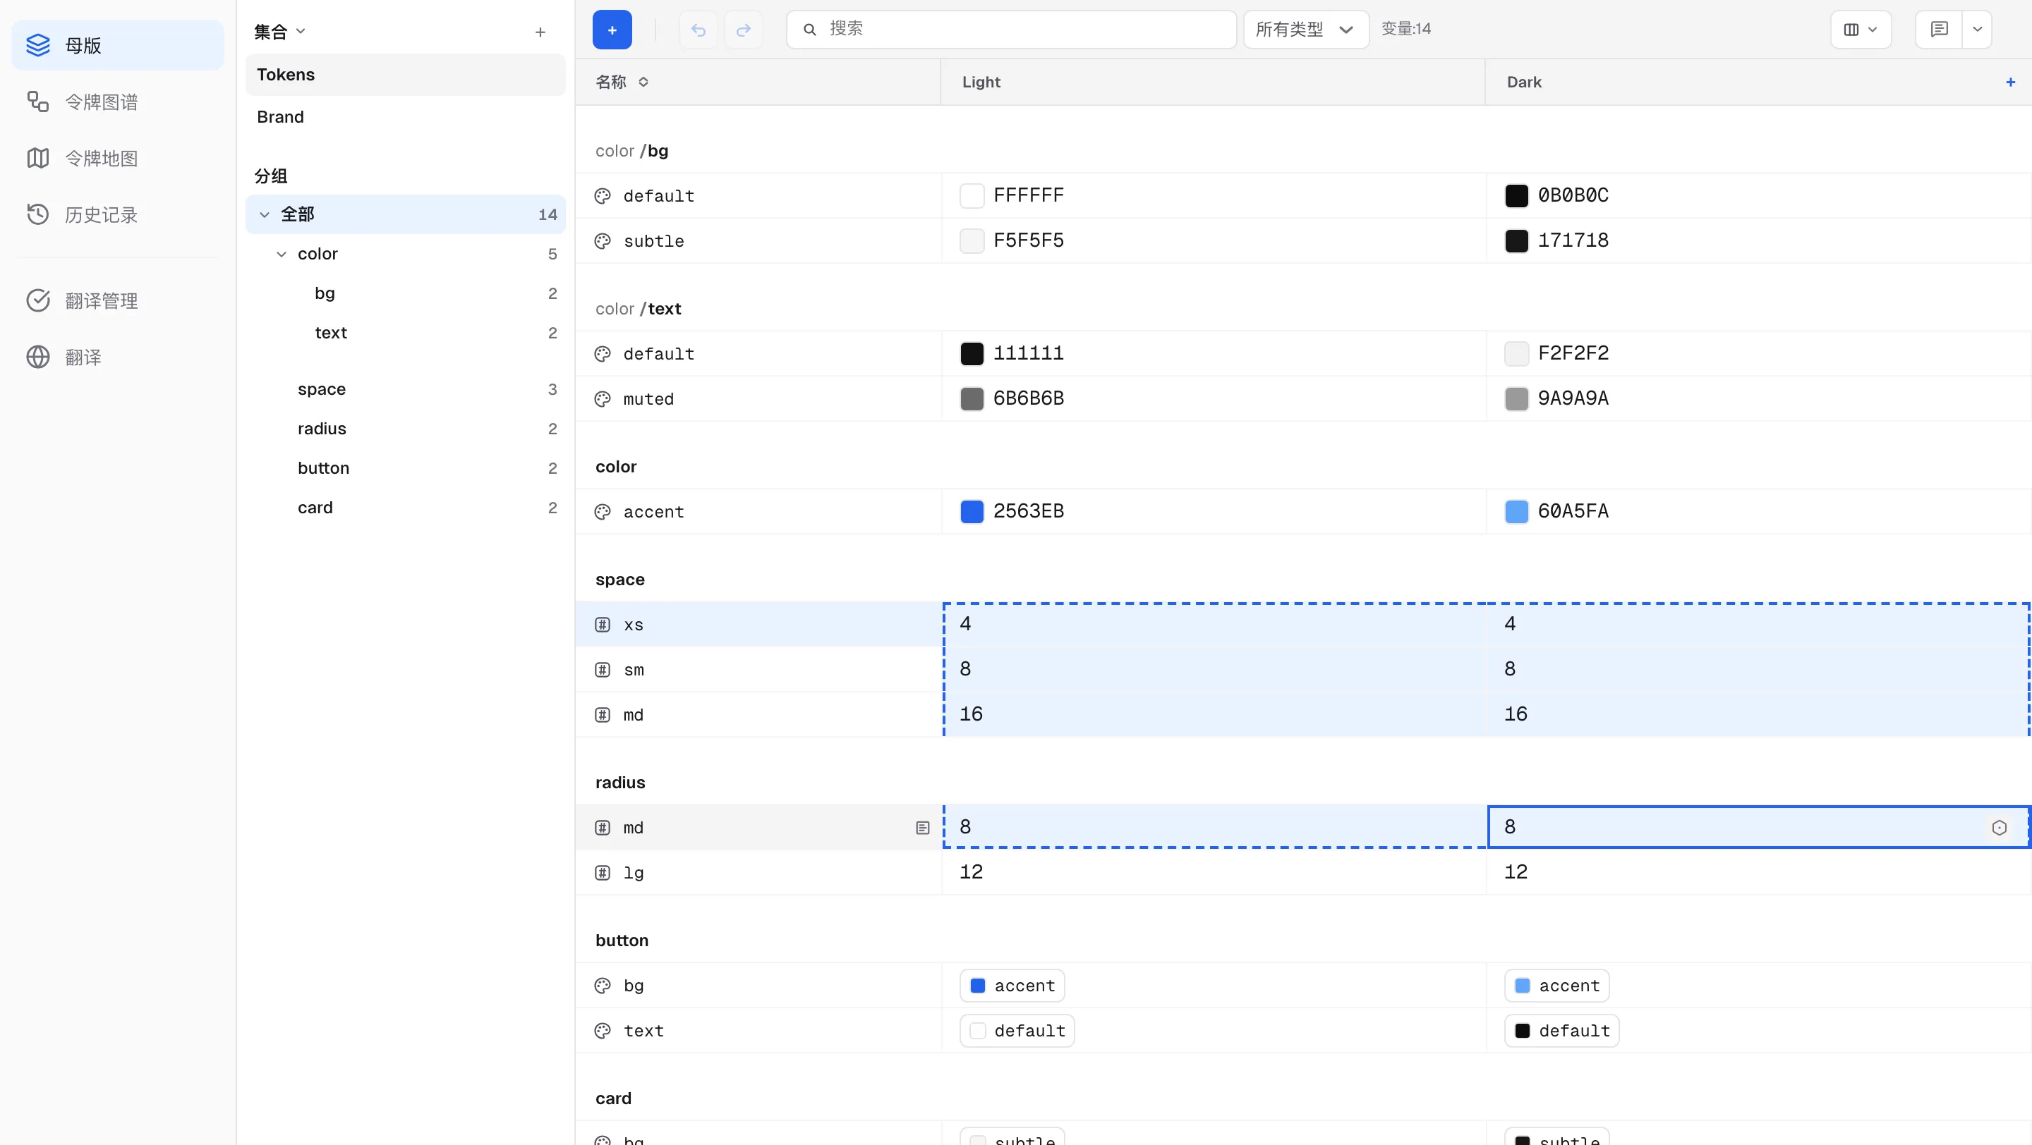Image resolution: width=2032 pixels, height=1145 pixels.
Task: Click the undo arrow in toolbar
Action: pos(698,29)
